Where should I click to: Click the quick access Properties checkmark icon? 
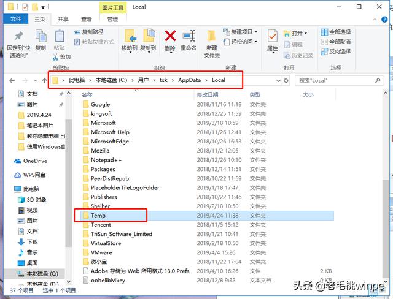click(25, 7)
